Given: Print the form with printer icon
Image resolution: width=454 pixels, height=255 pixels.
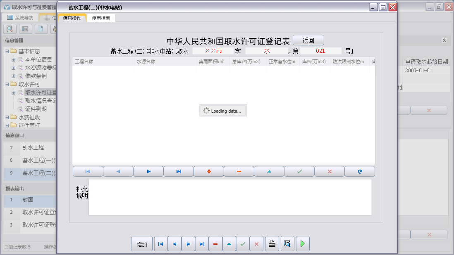Looking at the screenshot, I should [x=272, y=244].
